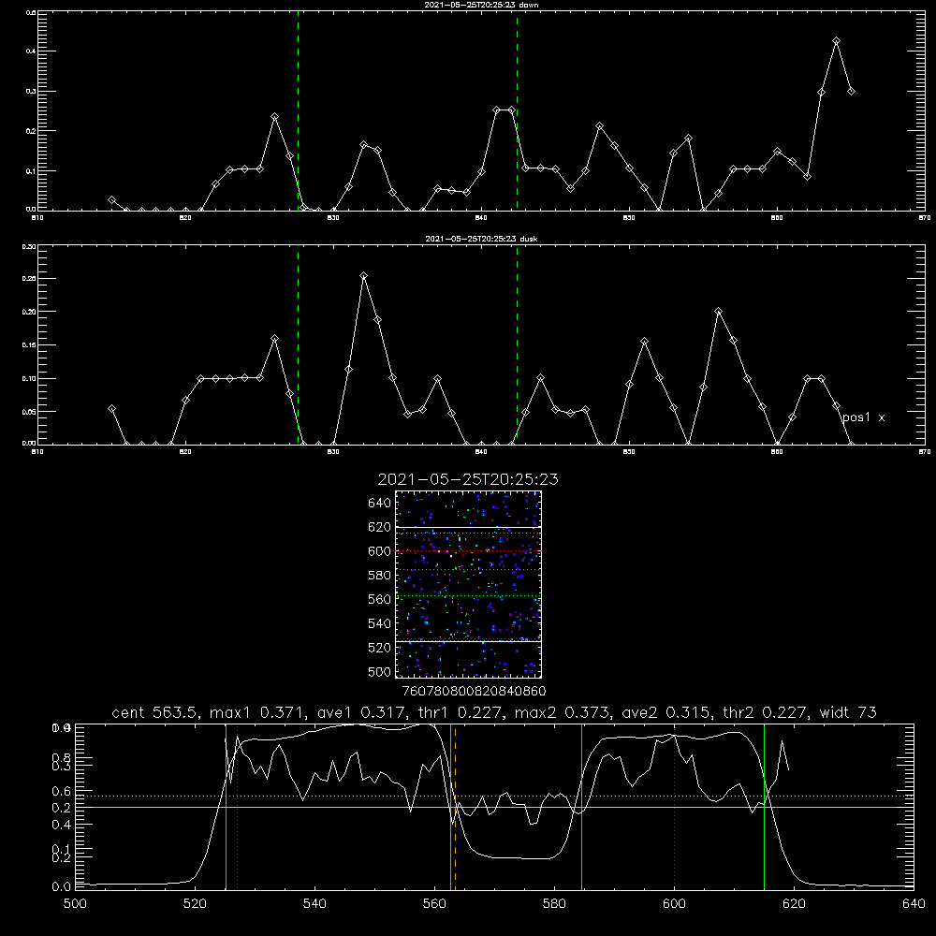Click 'thr2 0.227' in the stats header
Image resolution: width=936 pixels, height=936 pixels.
(764, 712)
